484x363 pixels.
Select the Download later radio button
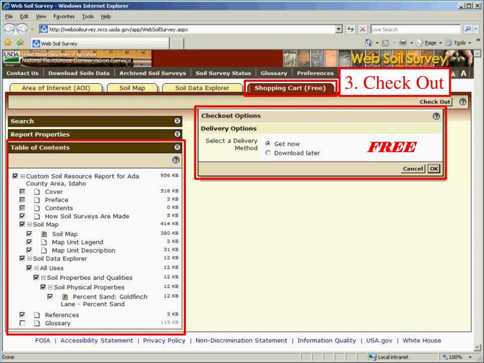(x=268, y=153)
